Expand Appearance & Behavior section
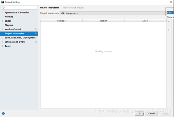Screen dimensions: 174x117 coord(3,13)
